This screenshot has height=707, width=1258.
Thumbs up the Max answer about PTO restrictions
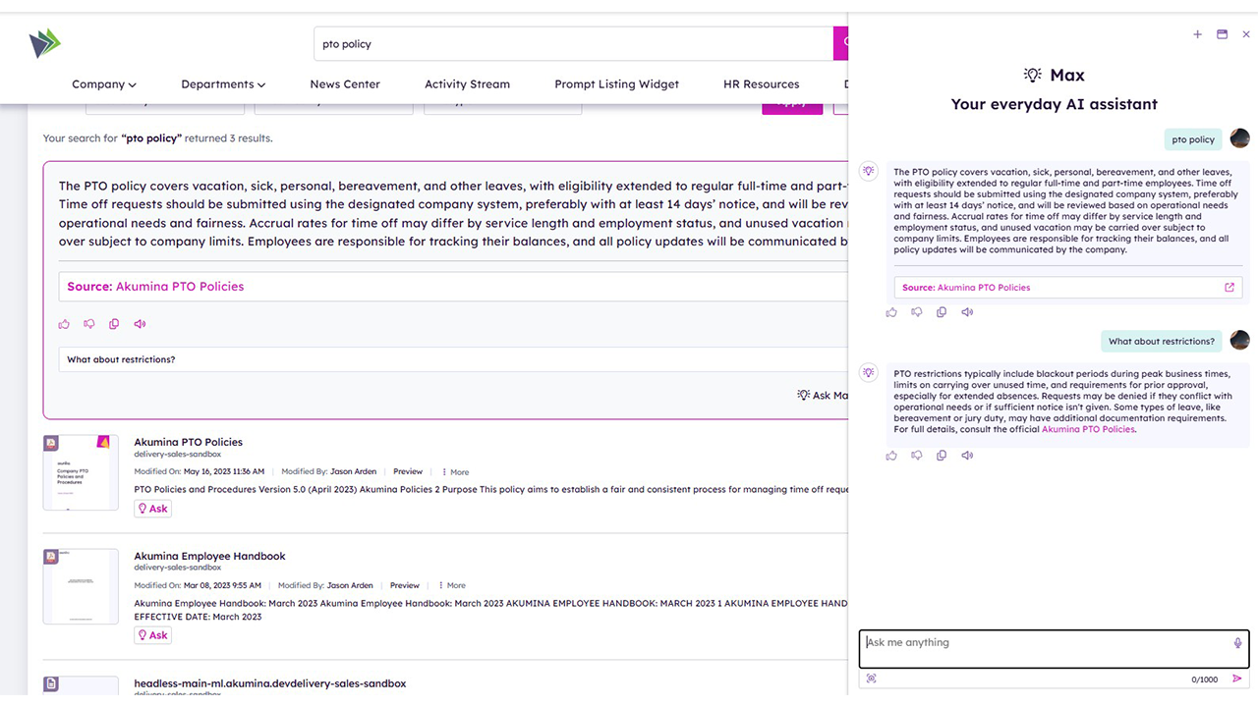pos(891,456)
